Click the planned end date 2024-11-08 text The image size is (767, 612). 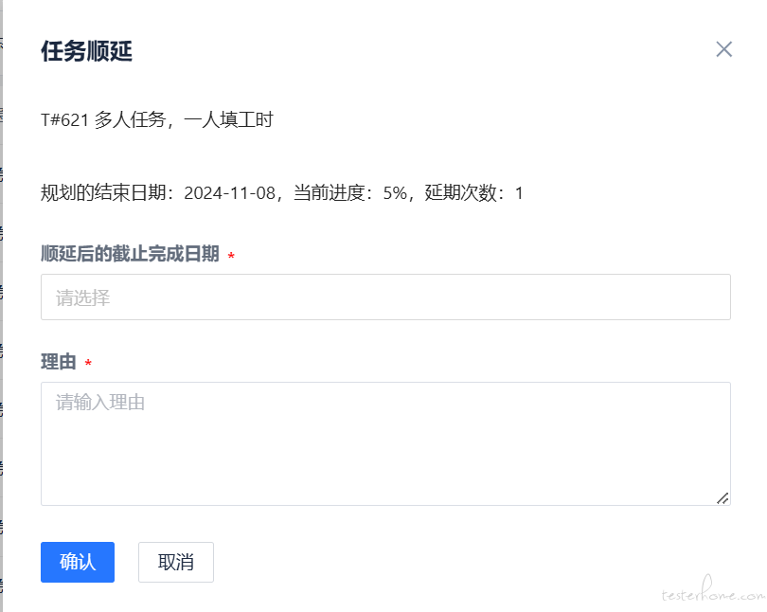[x=230, y=193]
